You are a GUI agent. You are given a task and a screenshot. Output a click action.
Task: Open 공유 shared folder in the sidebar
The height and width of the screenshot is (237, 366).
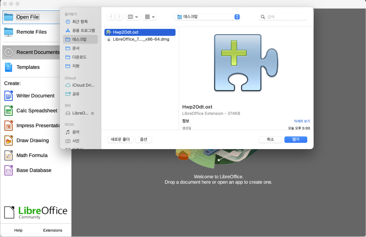80,94
